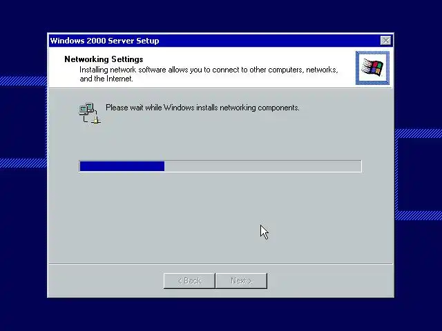Click the Windows flag logo icon
The height and width of the screenshot is (331, 442).
(372, 68)
